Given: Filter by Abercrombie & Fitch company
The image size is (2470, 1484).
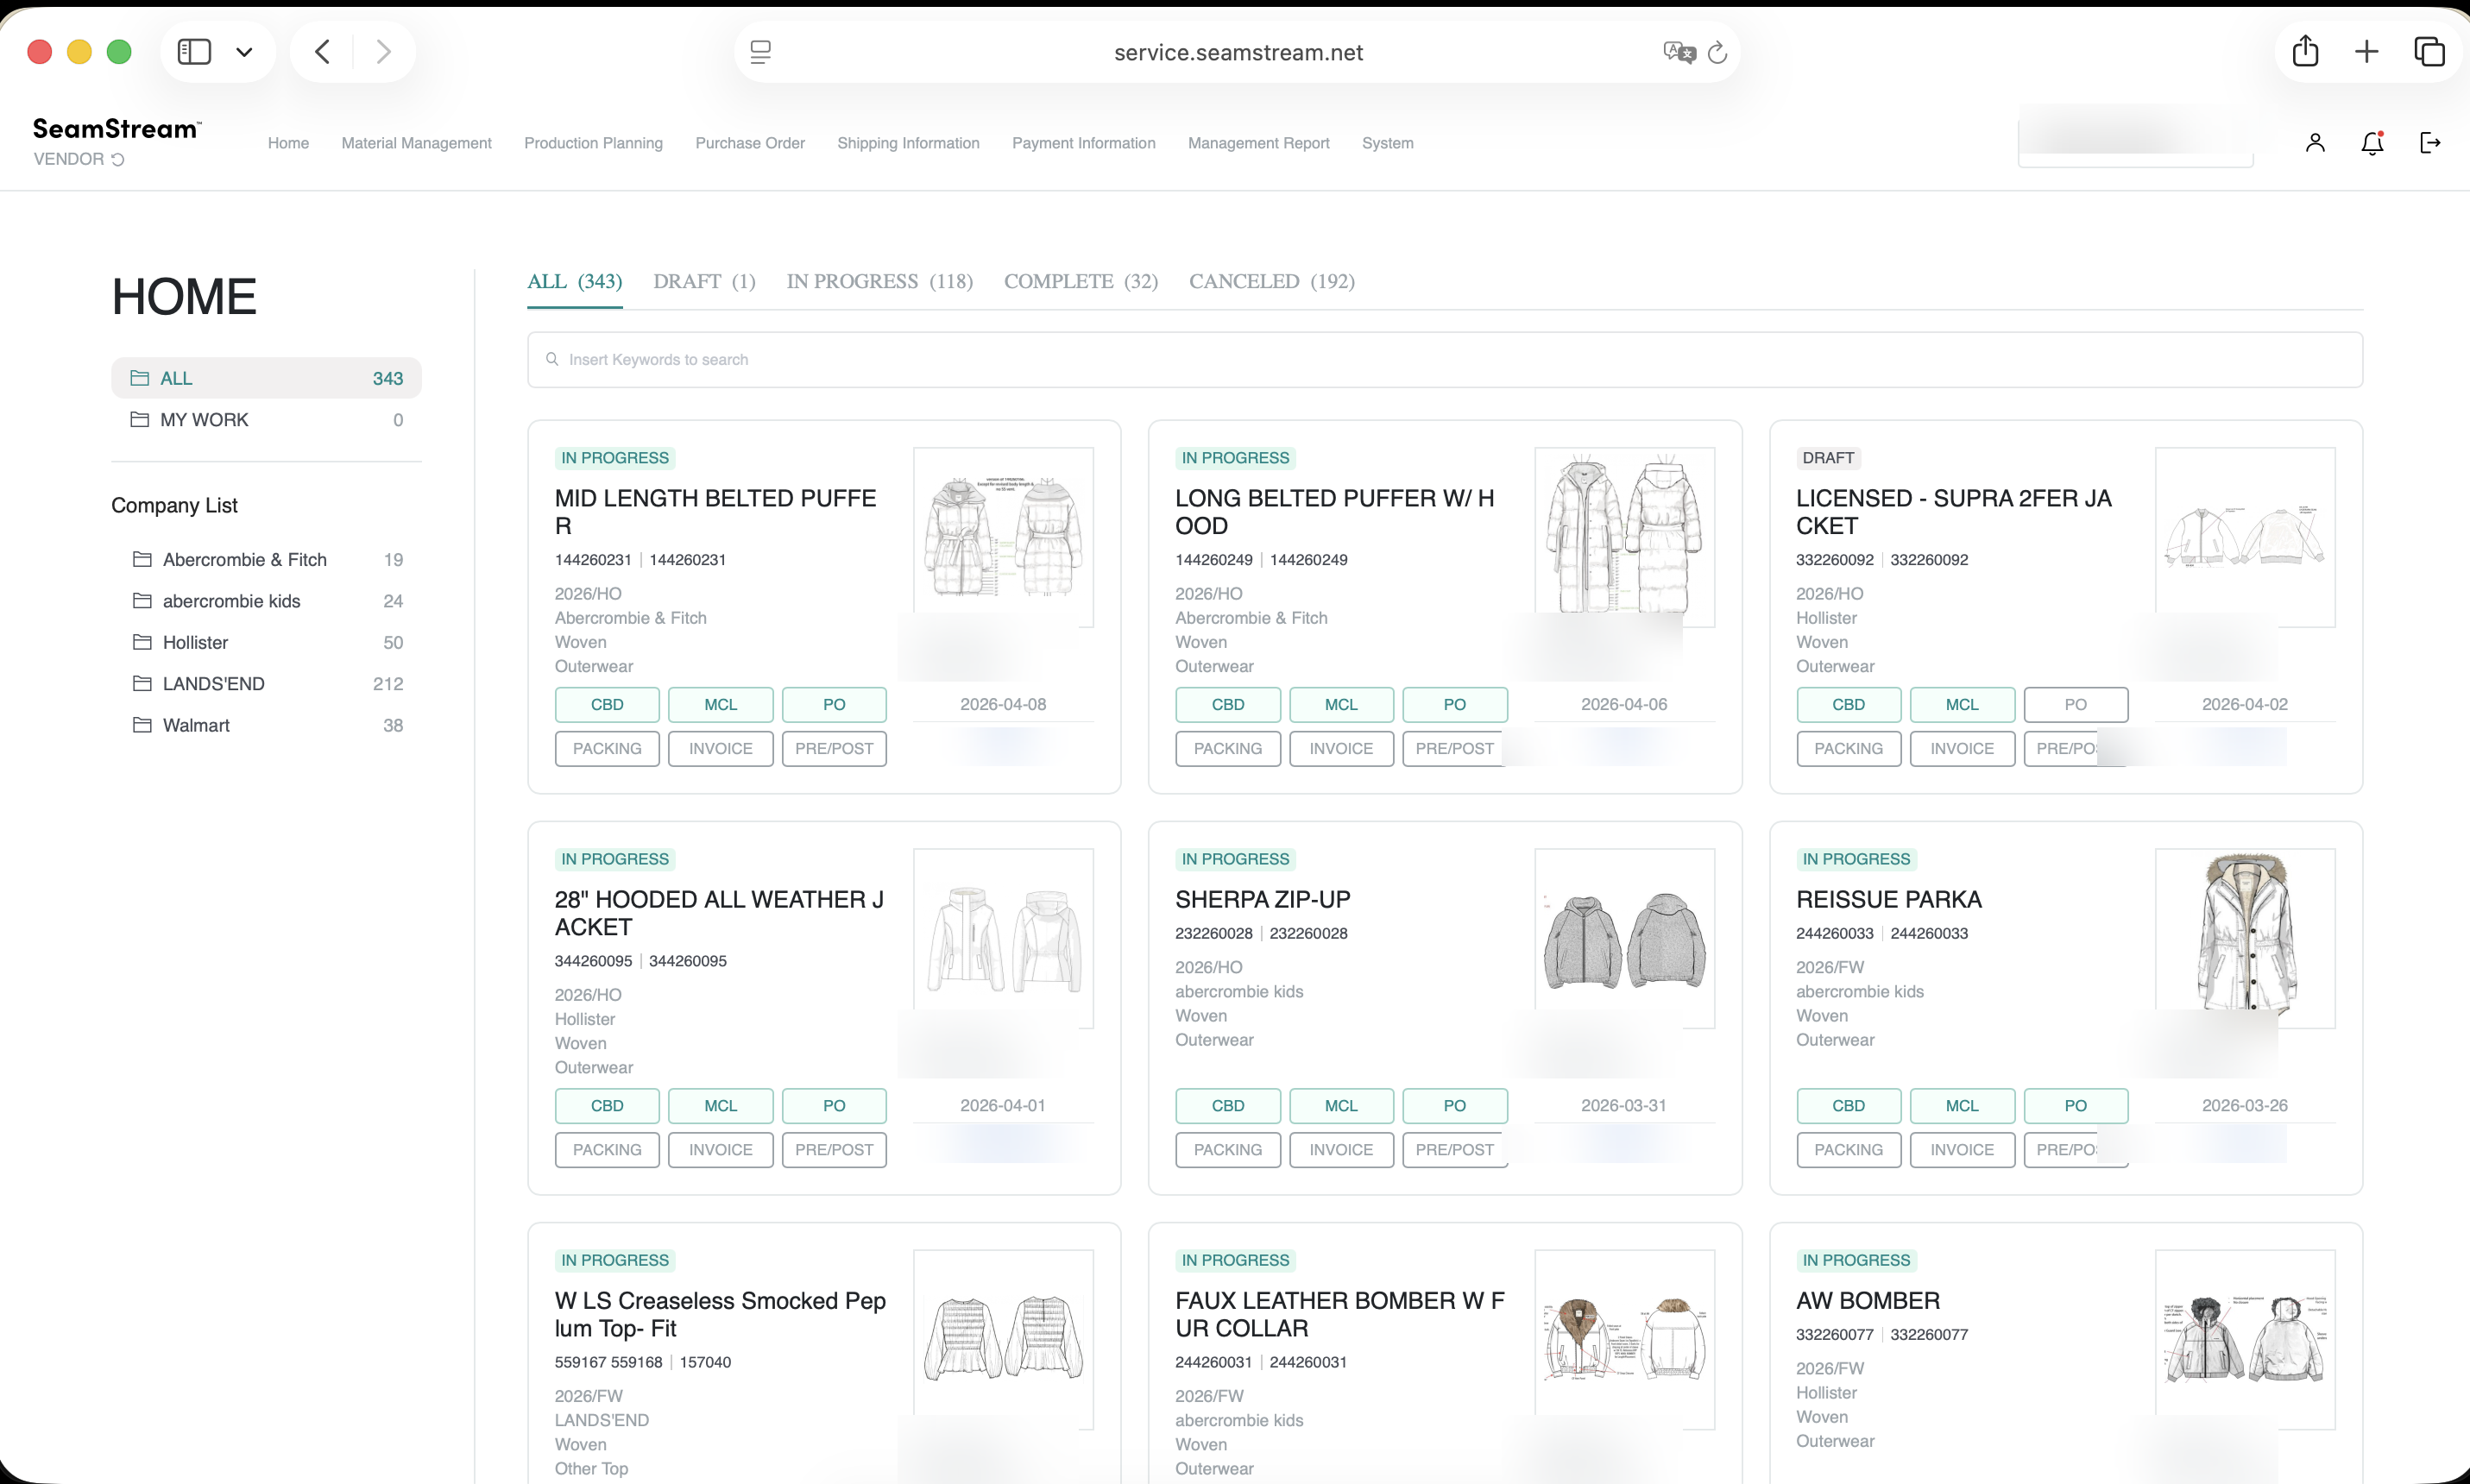Looking at the screenshot, I should pos(266,560).
